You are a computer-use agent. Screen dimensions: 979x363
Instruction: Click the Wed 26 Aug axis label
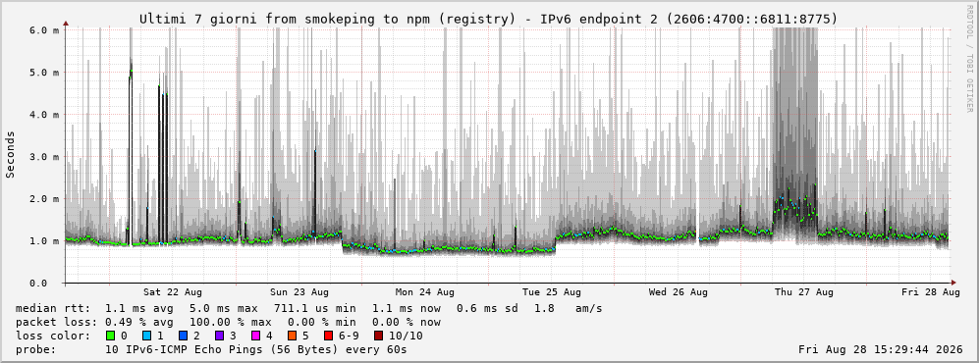tap(679, 292)
